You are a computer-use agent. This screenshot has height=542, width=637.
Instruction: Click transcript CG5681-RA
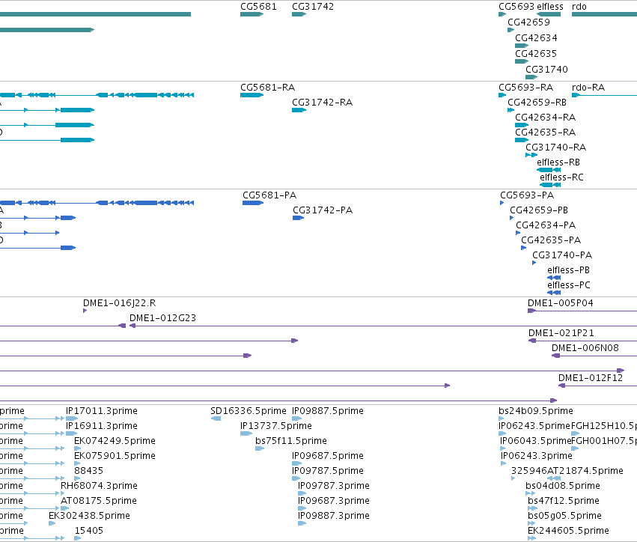click(x=252, y=95)
